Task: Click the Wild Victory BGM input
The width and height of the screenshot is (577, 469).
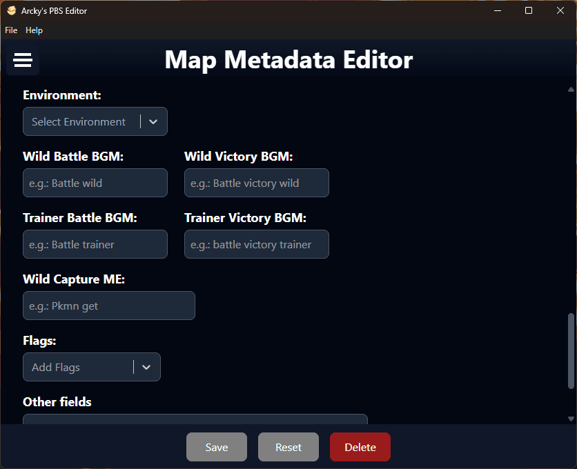Action: pyautogui.click(x=257, y=183)
